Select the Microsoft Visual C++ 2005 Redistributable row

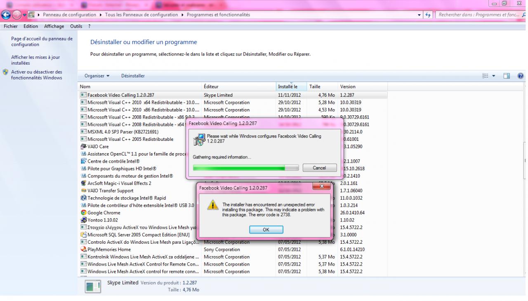click(x=233, y=139)
